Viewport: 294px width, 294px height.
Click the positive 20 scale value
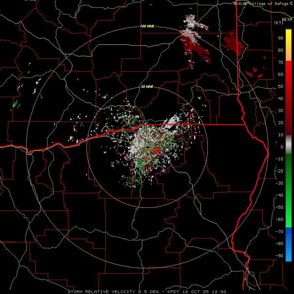click(281, 122)
